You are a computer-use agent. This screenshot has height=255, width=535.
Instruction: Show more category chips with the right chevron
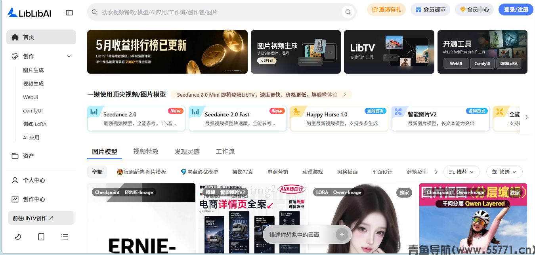click(x=436, y=172)
